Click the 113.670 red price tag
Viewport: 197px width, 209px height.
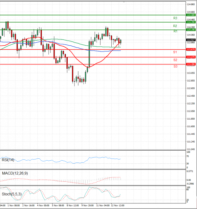pos(191,49)
